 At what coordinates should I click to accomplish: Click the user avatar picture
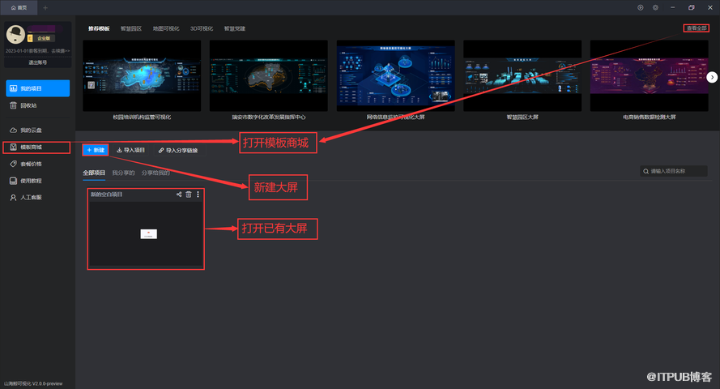tap(15, 35)
